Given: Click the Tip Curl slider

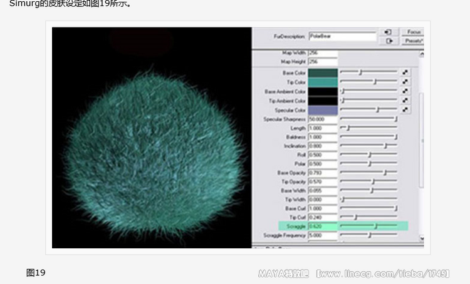Looking at the screenshot, I should (368, 217).
